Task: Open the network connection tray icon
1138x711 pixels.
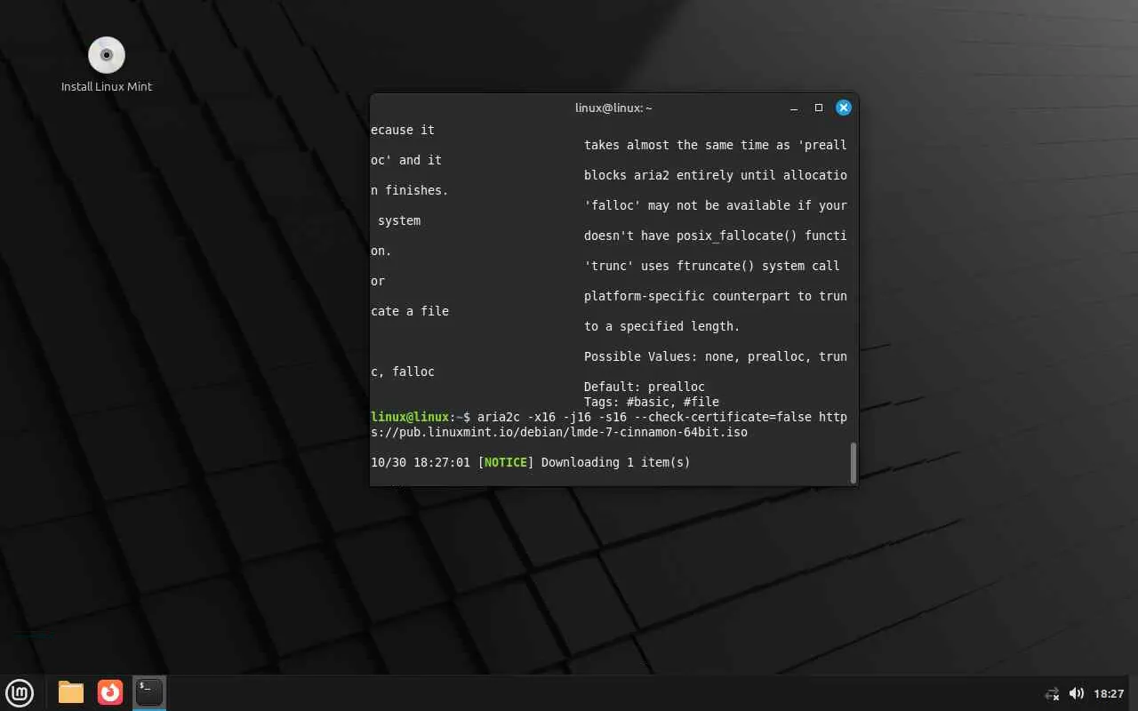Action: [1052, 693]
